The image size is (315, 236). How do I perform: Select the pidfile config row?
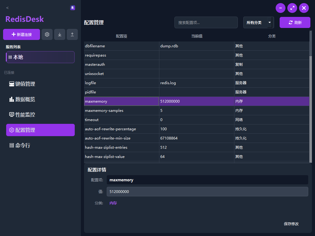(197, 92)
